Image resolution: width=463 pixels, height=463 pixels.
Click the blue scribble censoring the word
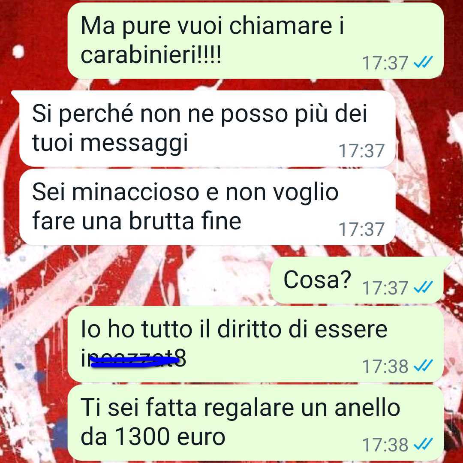134,361
